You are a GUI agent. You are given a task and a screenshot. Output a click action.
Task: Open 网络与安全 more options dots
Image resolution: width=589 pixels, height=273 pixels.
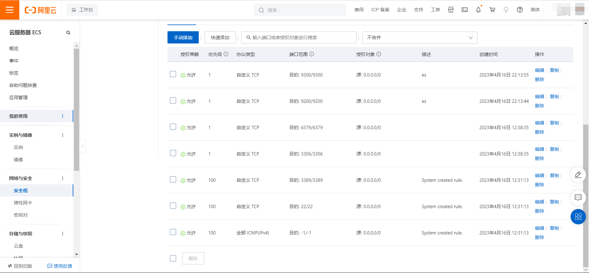63,178
